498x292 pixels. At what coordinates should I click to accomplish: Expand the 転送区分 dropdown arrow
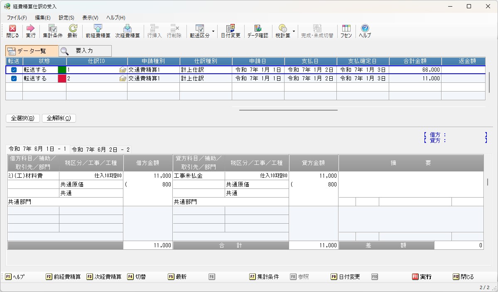[213, 31]
